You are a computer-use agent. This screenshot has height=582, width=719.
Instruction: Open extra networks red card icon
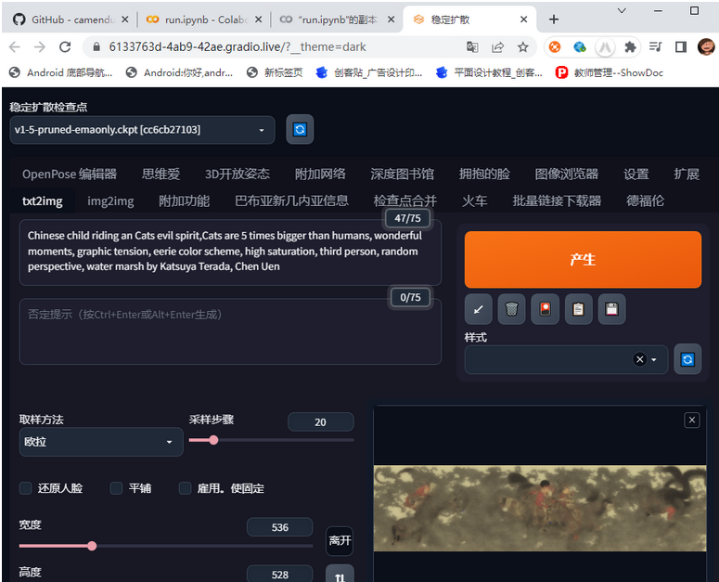point(546,310)
